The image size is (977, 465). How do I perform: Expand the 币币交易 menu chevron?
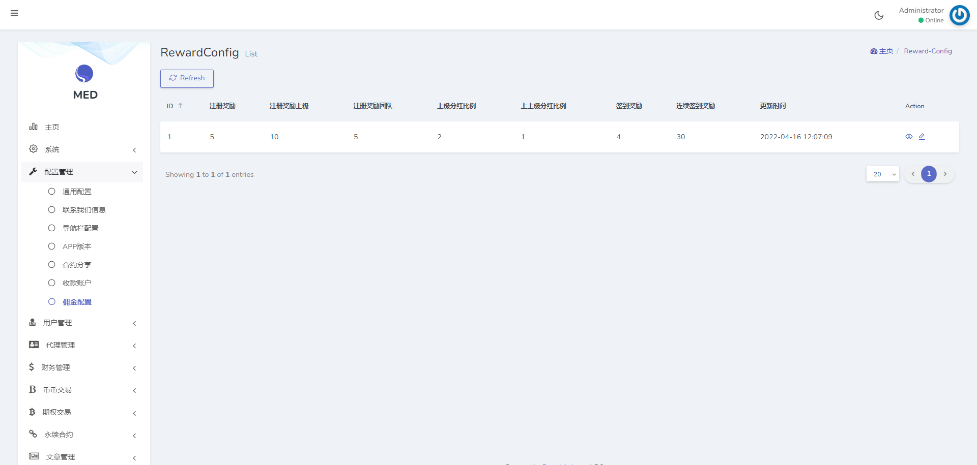click(134, 390)
